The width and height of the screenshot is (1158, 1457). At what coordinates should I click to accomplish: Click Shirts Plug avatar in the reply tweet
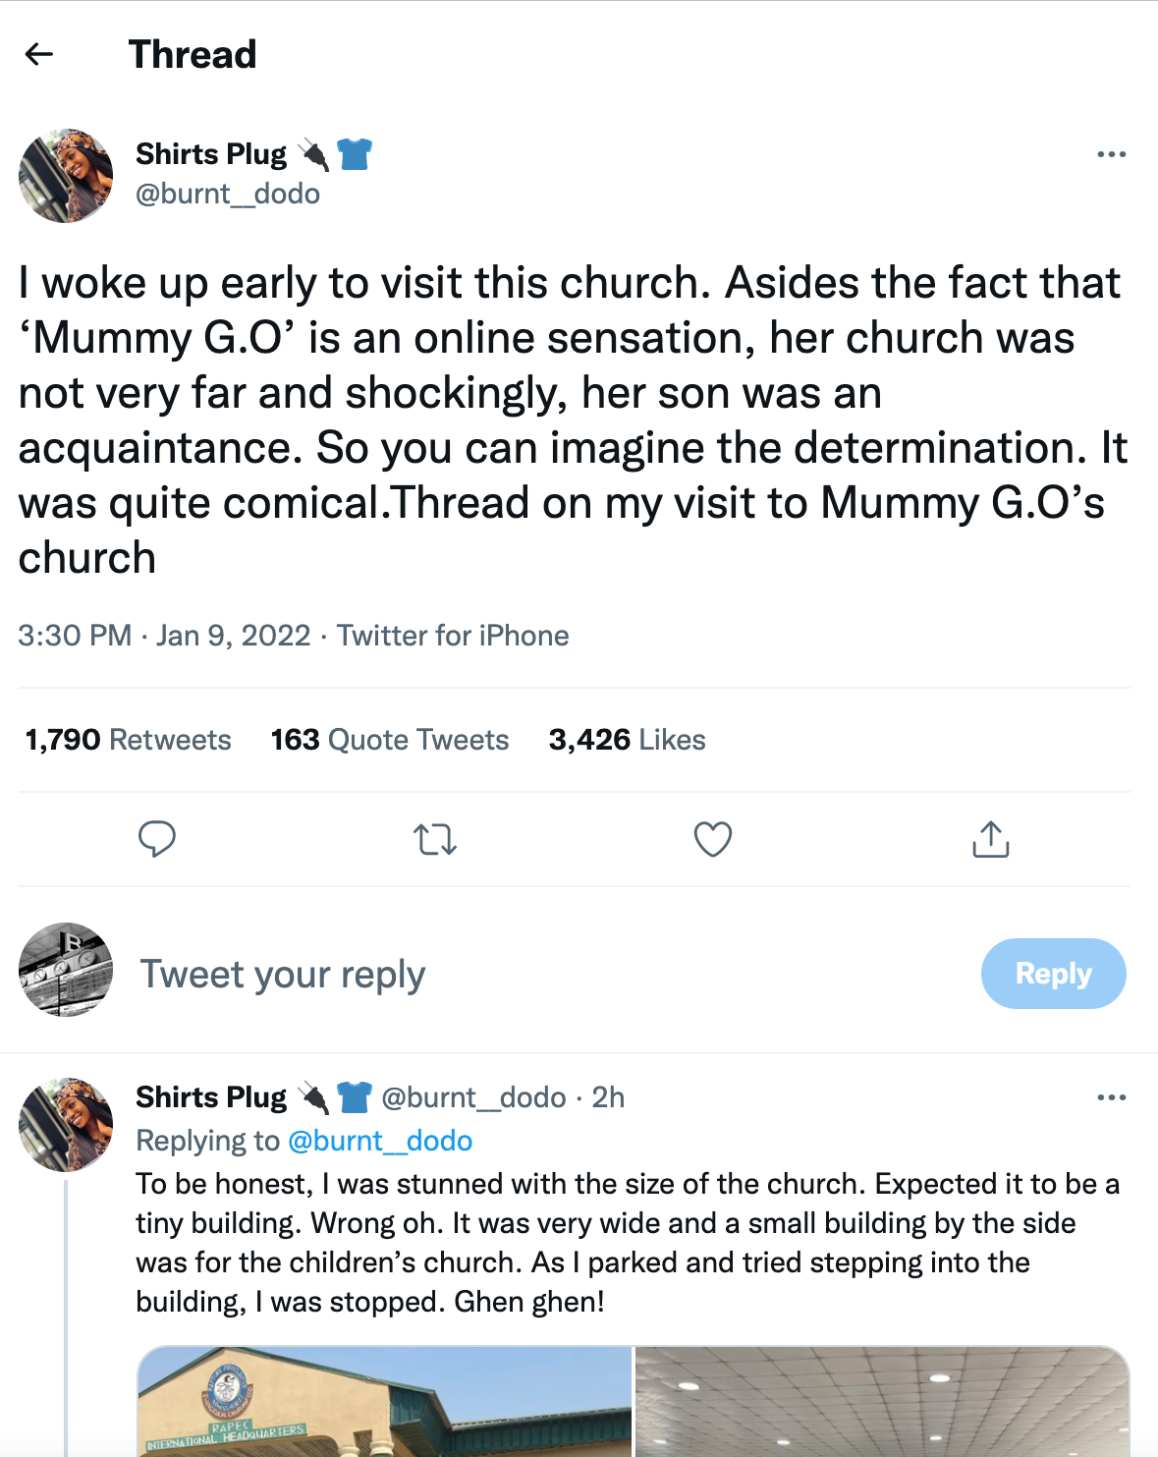click(66, 1124)
